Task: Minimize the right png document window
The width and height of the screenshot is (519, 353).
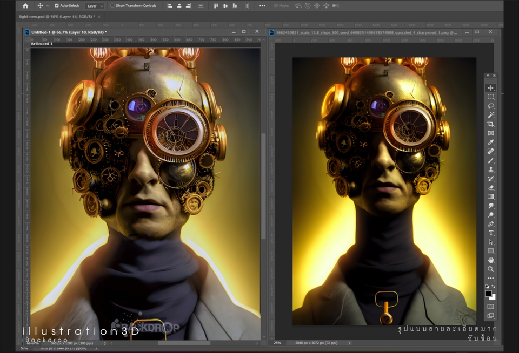Action: tap(467, 32)
